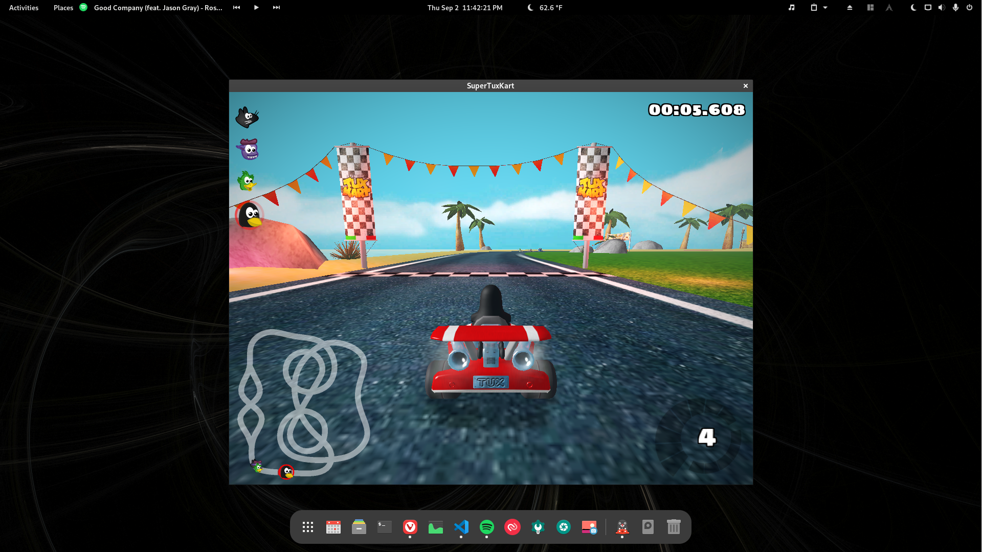
Task: Open the Trash from the dock
Action: coord(674,527)
